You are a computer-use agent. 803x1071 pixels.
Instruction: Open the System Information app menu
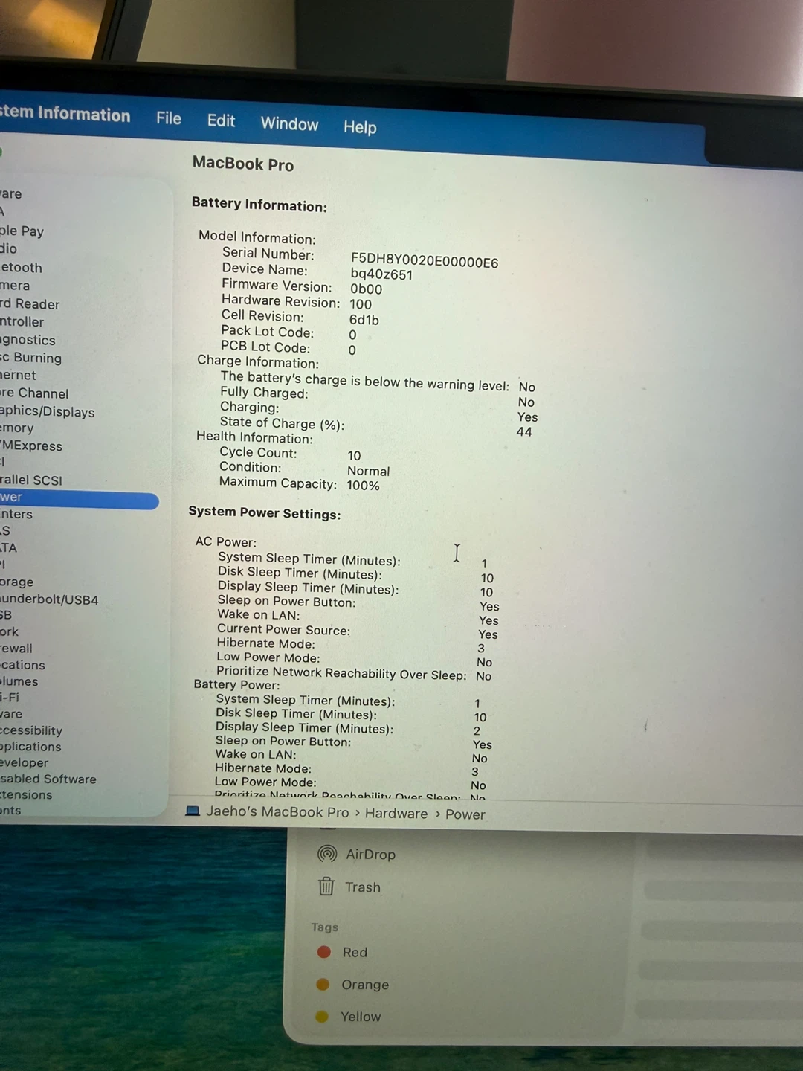coord(65,114)
